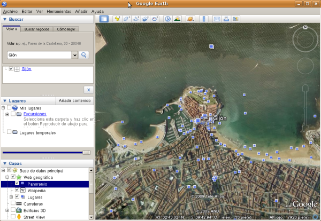Add a new placemark
This screenshot has width=321, height=221.
pyautogui.click(x=117, y=19)
